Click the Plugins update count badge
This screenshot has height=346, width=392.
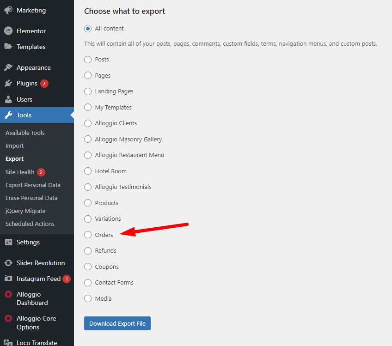pyautogui.click(x=44, y=84)
